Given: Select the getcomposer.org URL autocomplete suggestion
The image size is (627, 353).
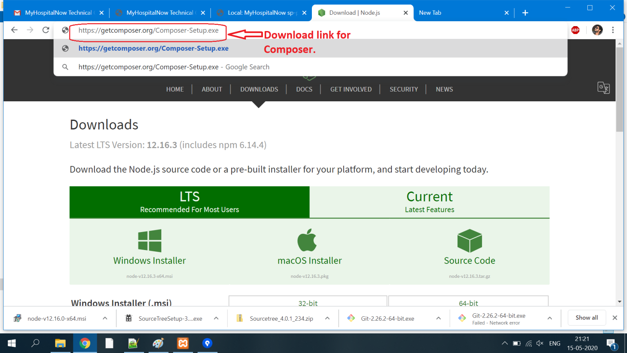Looking at the screenshot, I should tap(310, 48).
